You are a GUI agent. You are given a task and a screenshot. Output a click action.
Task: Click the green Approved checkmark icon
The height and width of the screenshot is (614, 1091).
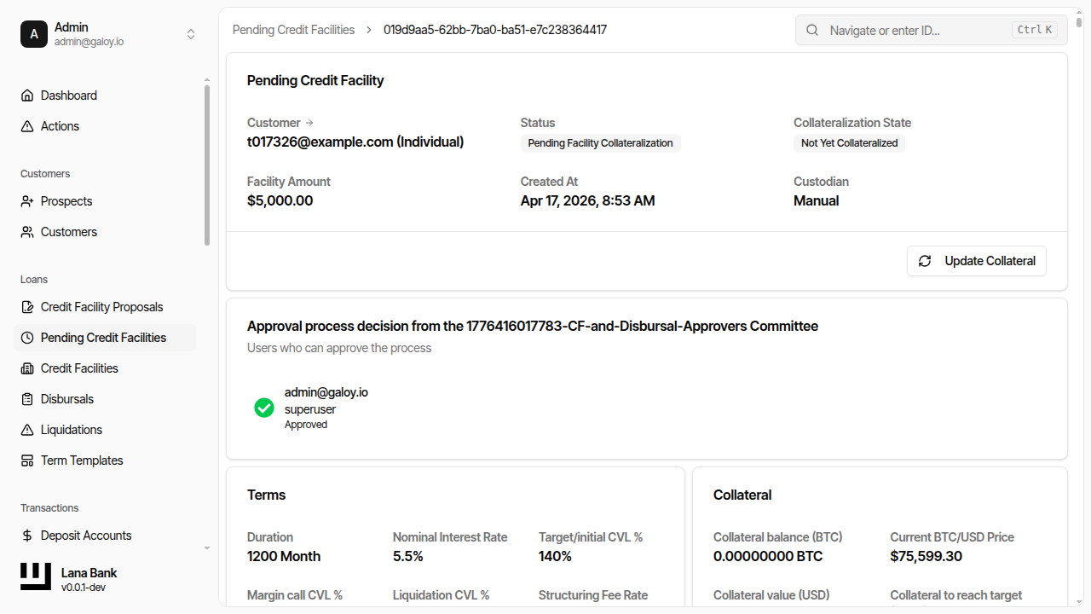coord(264,408)
